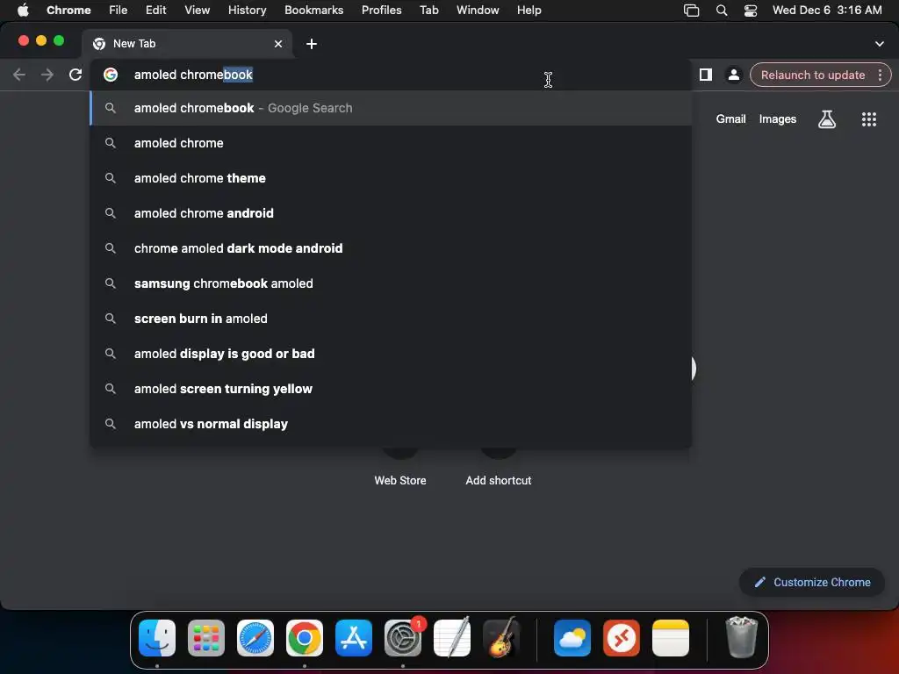This screenshot has width=899, height=674.
Task: Open the Images link
Action: [x=778, y=119]
